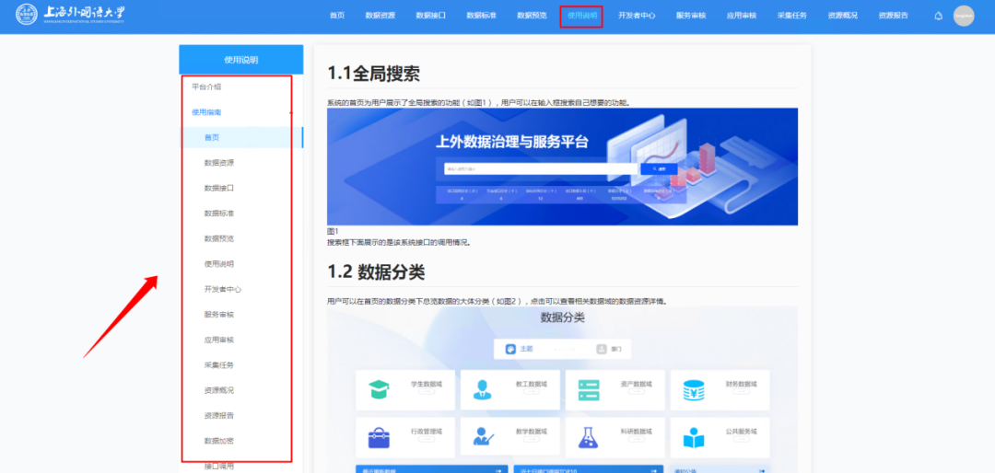995x473 pixels.
Task: Select 数据标准 in the sidebar guide list
Action: click(x=219, y=213)
